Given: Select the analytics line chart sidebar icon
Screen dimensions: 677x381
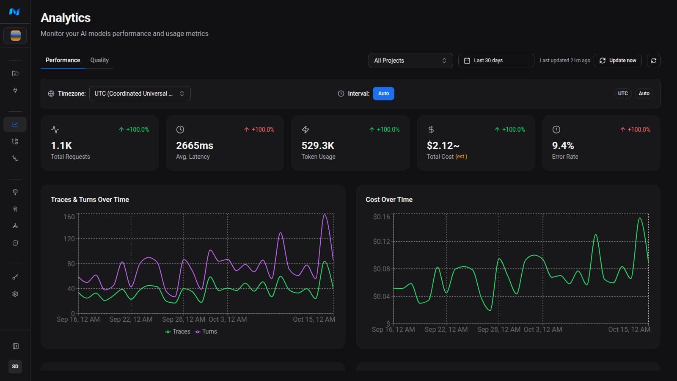Looking at the screenshot, I should (x=15, y=124).
